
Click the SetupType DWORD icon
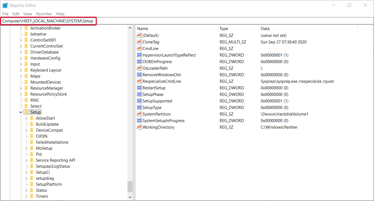click(139, 108)
